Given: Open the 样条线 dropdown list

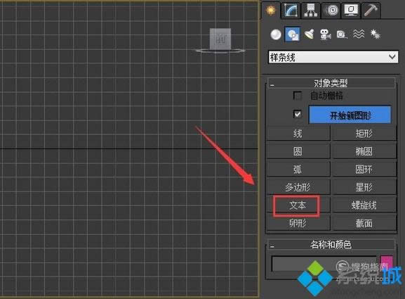Looking at the screenshot, I should [333, 57].
